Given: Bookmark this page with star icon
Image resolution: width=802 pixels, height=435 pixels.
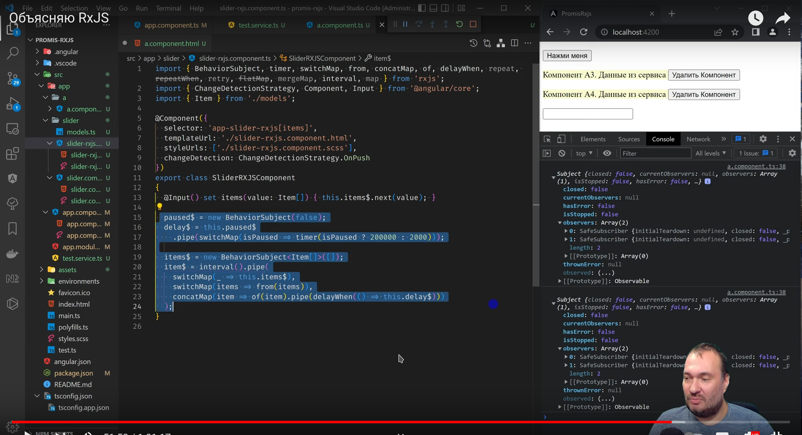Looking at the screenshot, I should [735, 32].
